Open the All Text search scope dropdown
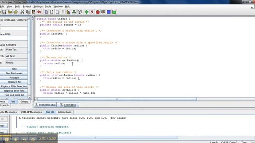 click(17, 56)
